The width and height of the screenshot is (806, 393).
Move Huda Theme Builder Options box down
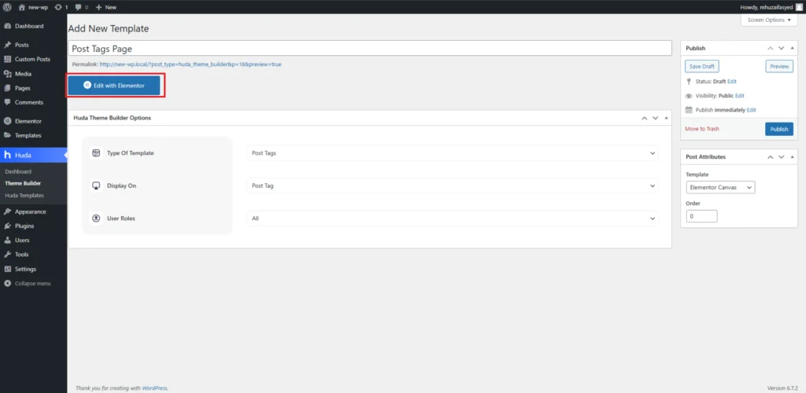pyautogui.click(x=655, y=118)
